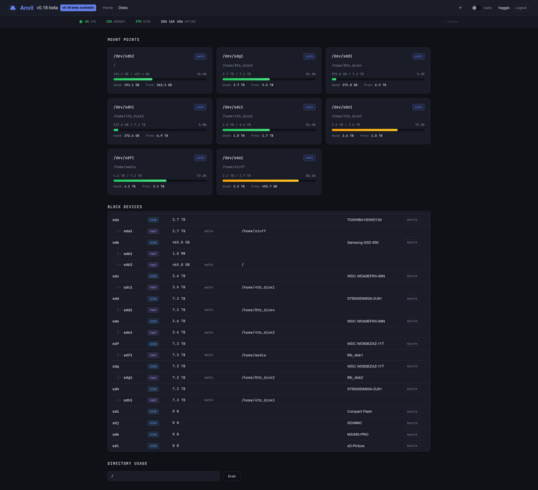538x490 pixels.
Task: Click the DISK badge on sda row
Action: 153,220
